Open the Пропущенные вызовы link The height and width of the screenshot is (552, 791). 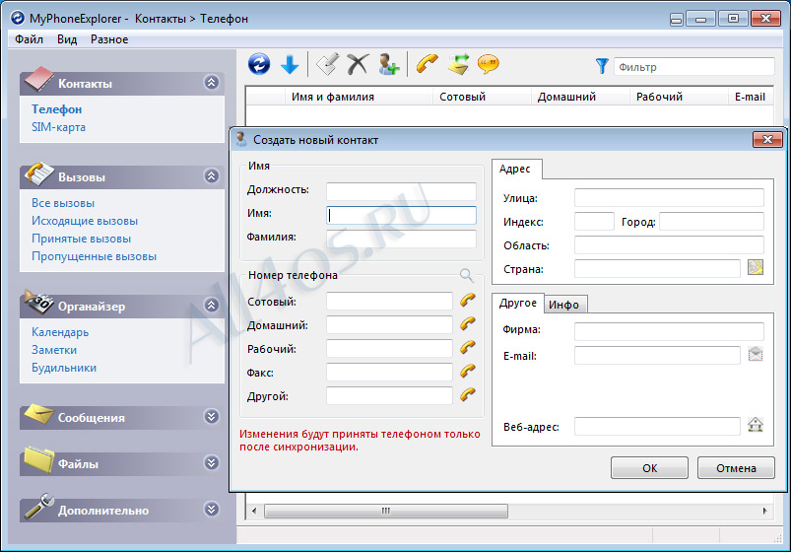pyautogui.click(x=94, y=256)
